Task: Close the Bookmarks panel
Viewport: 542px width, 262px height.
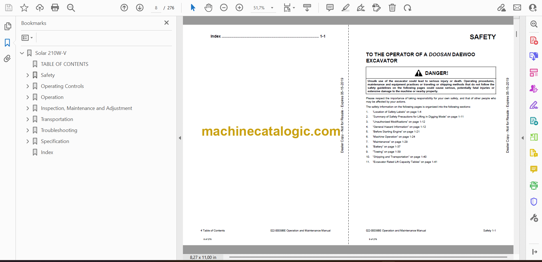Action: point(167,23)
